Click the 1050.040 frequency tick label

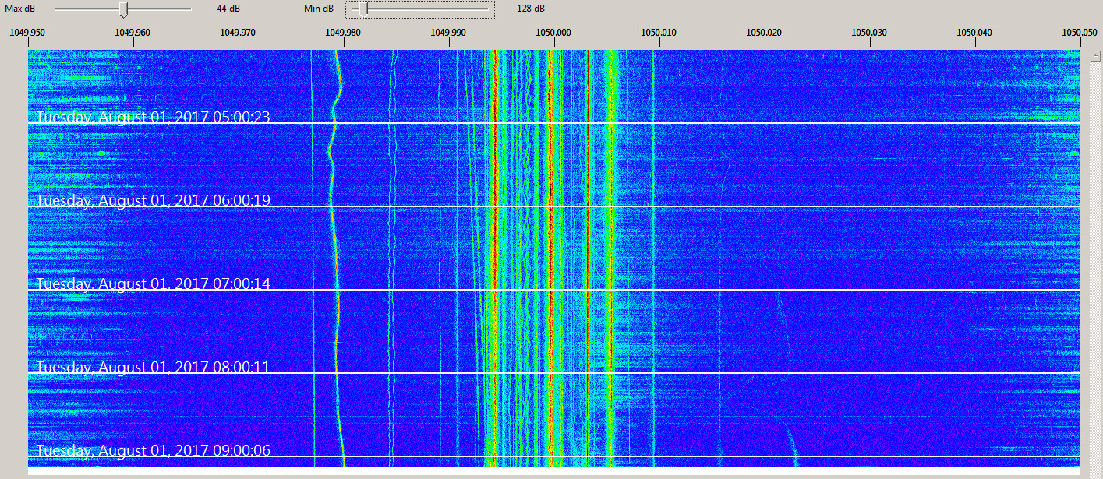coord(974,33)
